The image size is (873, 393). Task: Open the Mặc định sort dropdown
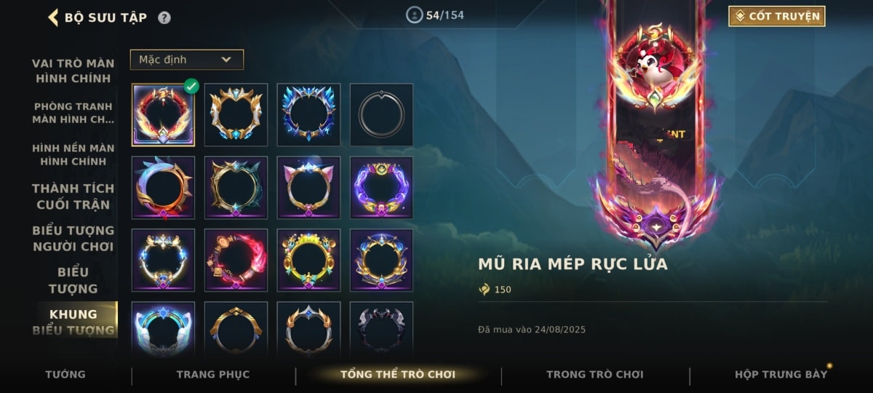coord(187,60)
